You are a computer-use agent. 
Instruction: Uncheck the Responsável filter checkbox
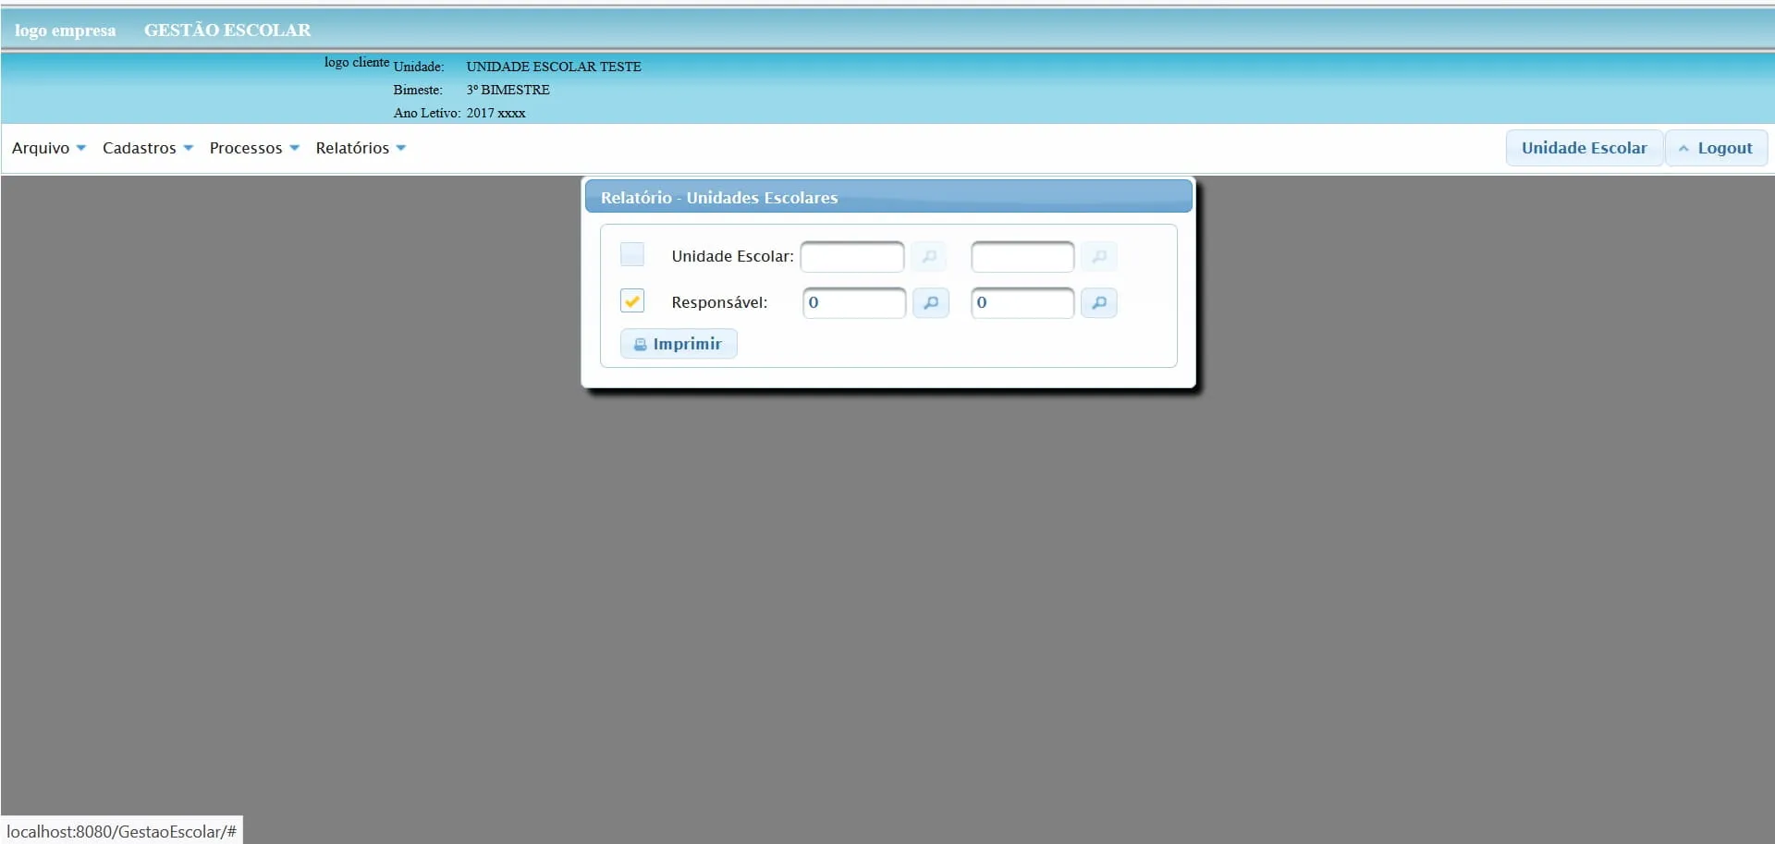(632, 300)
